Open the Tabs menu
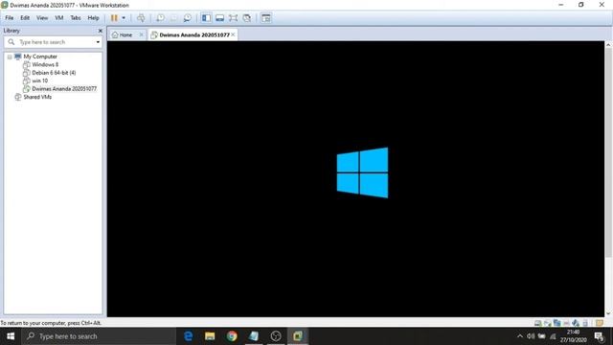613x345 pixels. click(76, 18)
